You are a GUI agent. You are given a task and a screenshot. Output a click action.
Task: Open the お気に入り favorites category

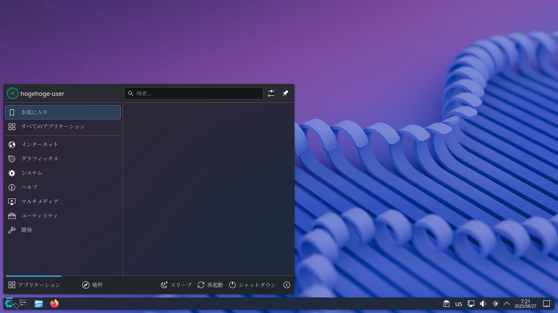pos(63,112)
